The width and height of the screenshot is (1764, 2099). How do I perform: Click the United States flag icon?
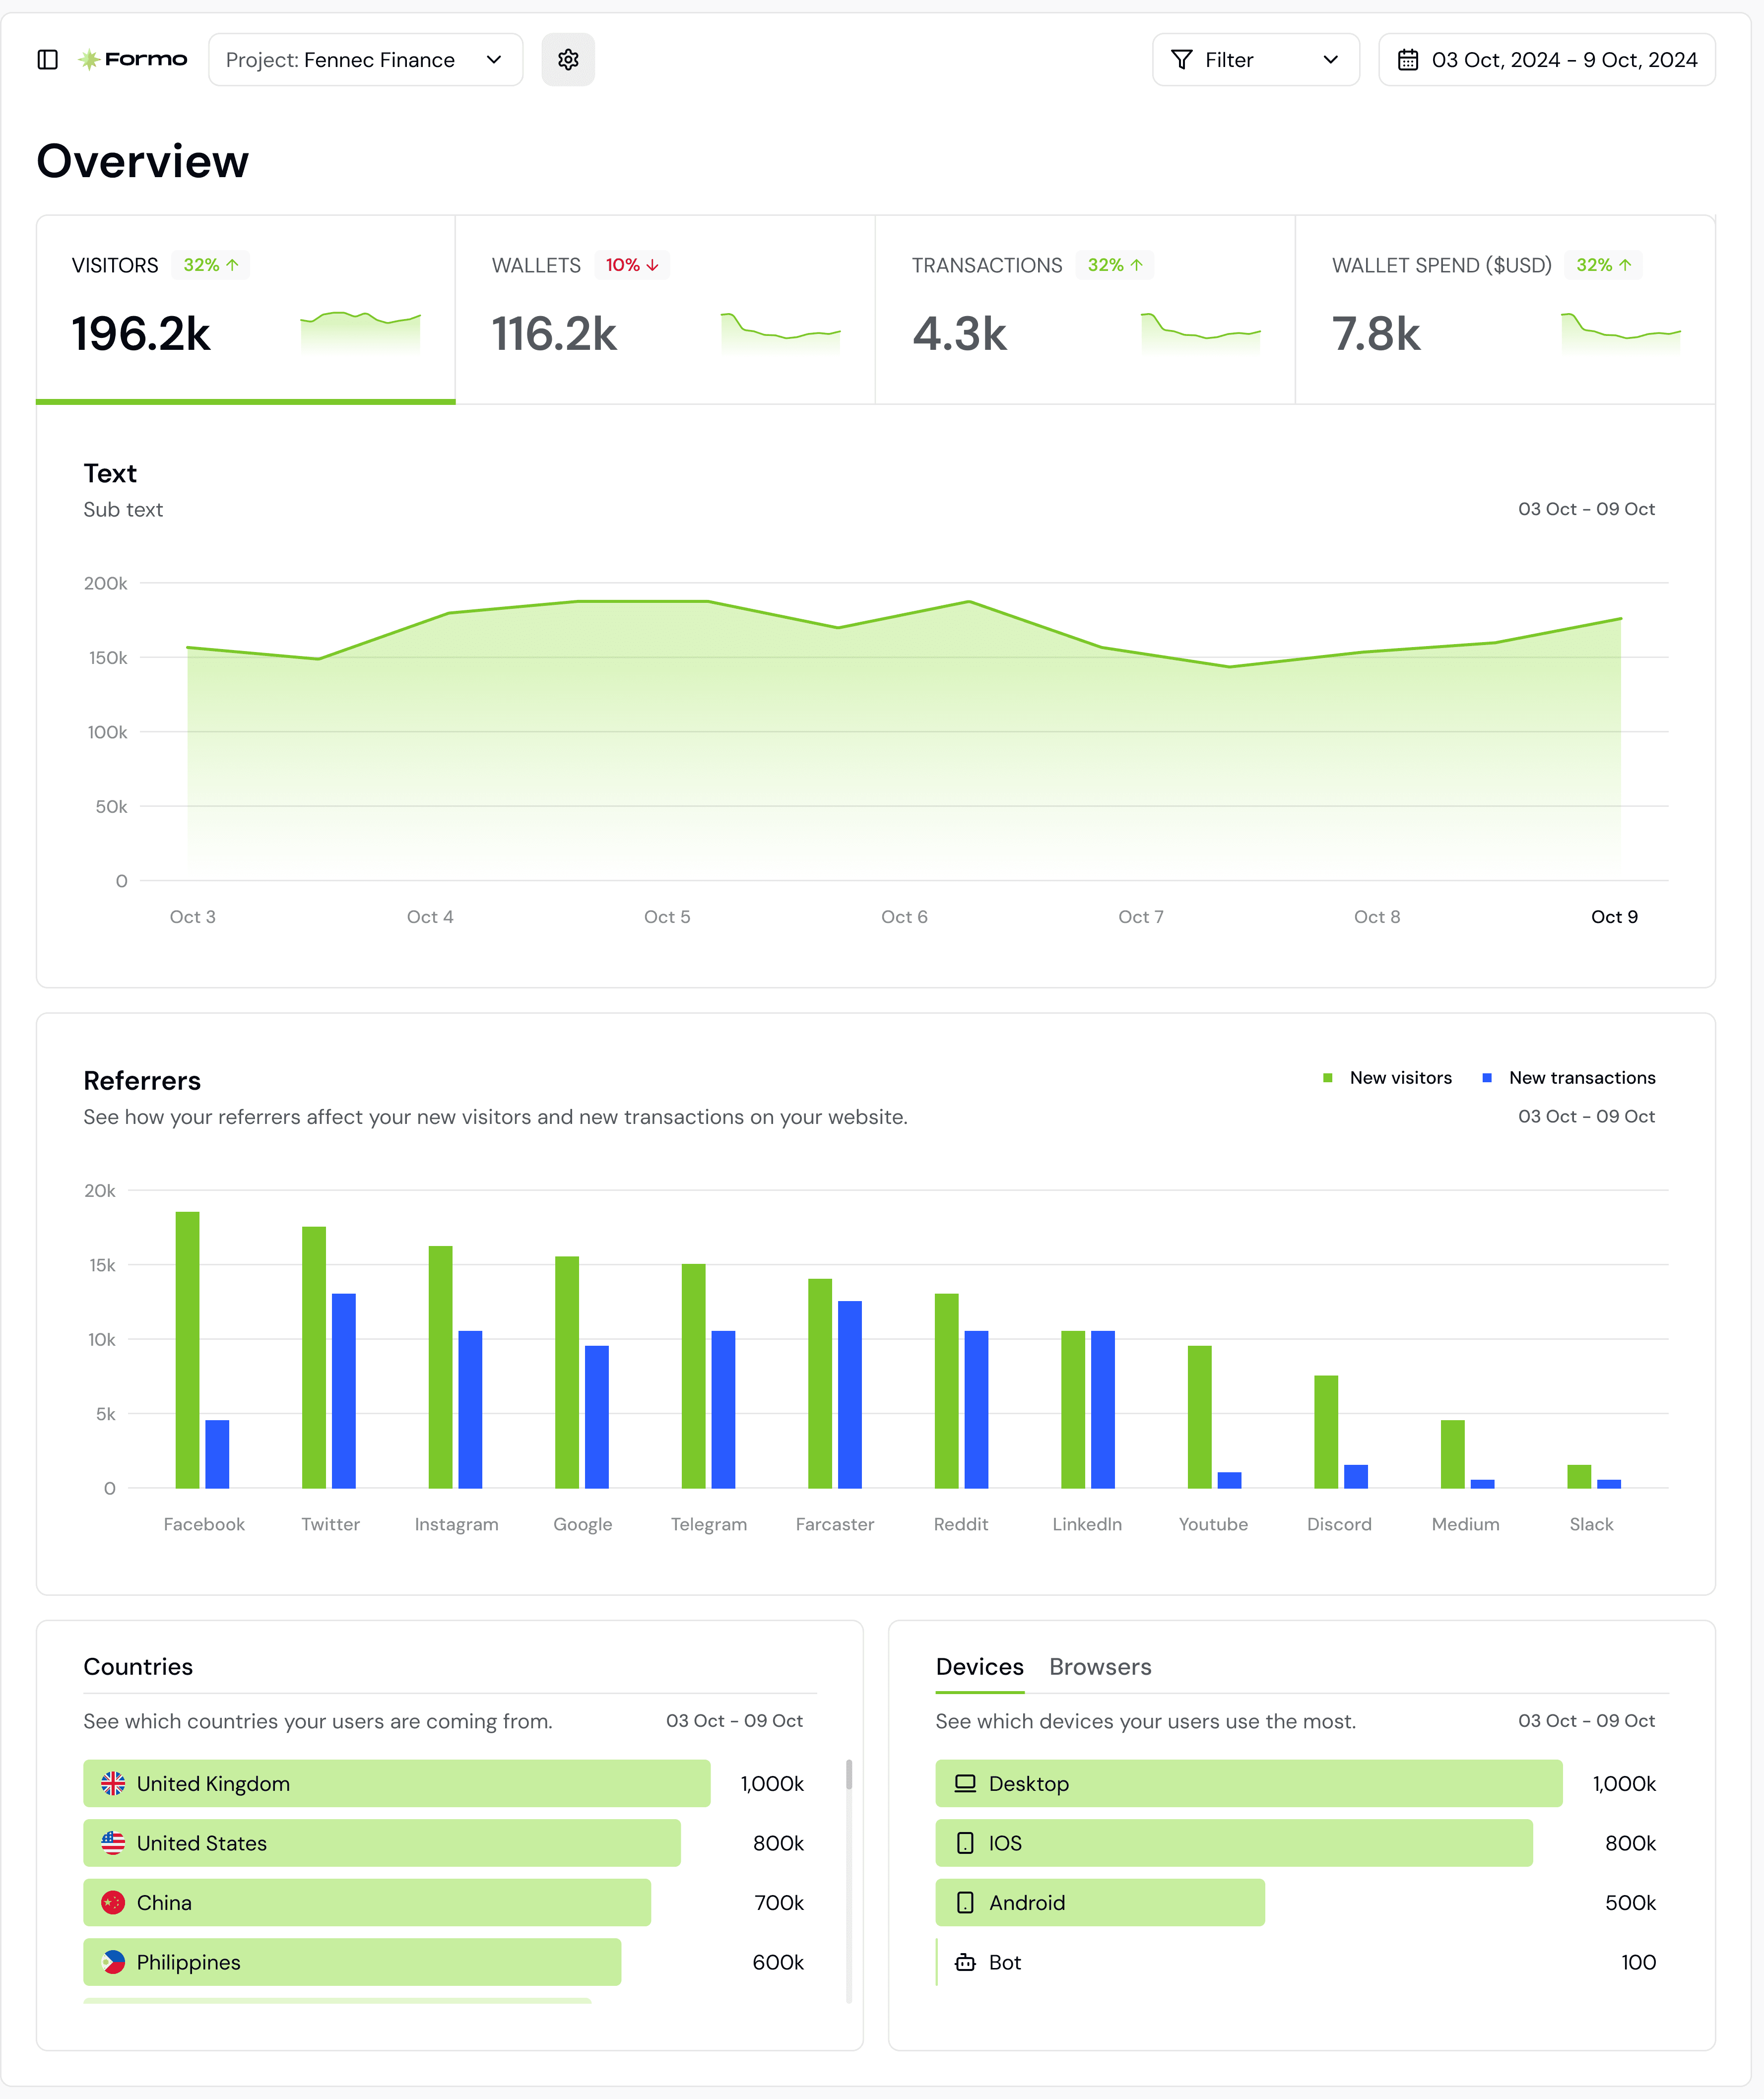pyautogui.click(x=113, y=1843)
